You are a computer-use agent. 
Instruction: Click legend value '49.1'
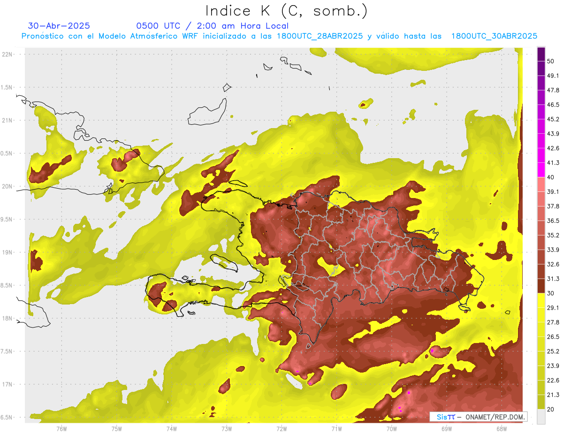(553, 76)
